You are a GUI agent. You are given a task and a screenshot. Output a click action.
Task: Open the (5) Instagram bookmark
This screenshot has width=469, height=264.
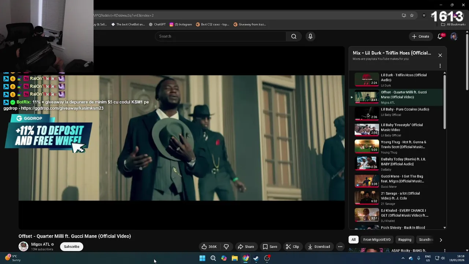click(181, 25)
